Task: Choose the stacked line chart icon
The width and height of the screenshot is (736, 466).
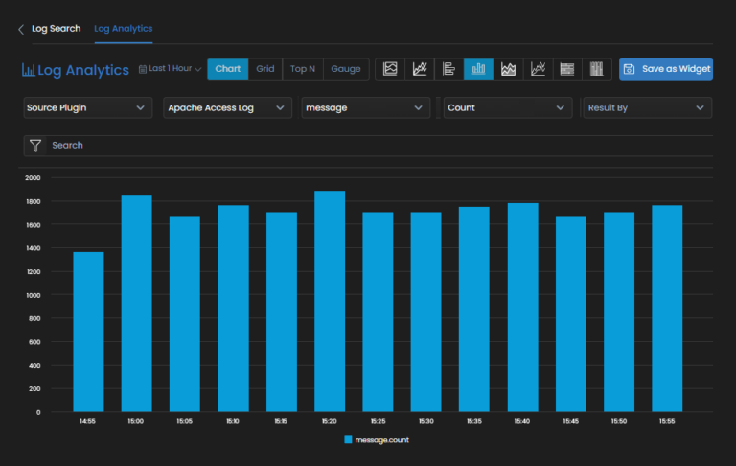Action: click(538, 69)
